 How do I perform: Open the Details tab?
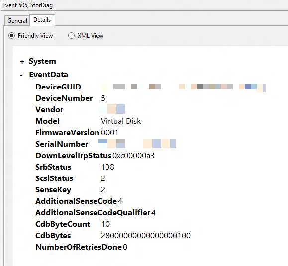click(x=42, y=20)
